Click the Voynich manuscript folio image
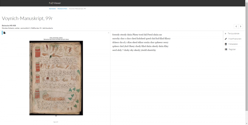This screenshot has height=125, width=248. pyautogui.click(x=56, y=78)
